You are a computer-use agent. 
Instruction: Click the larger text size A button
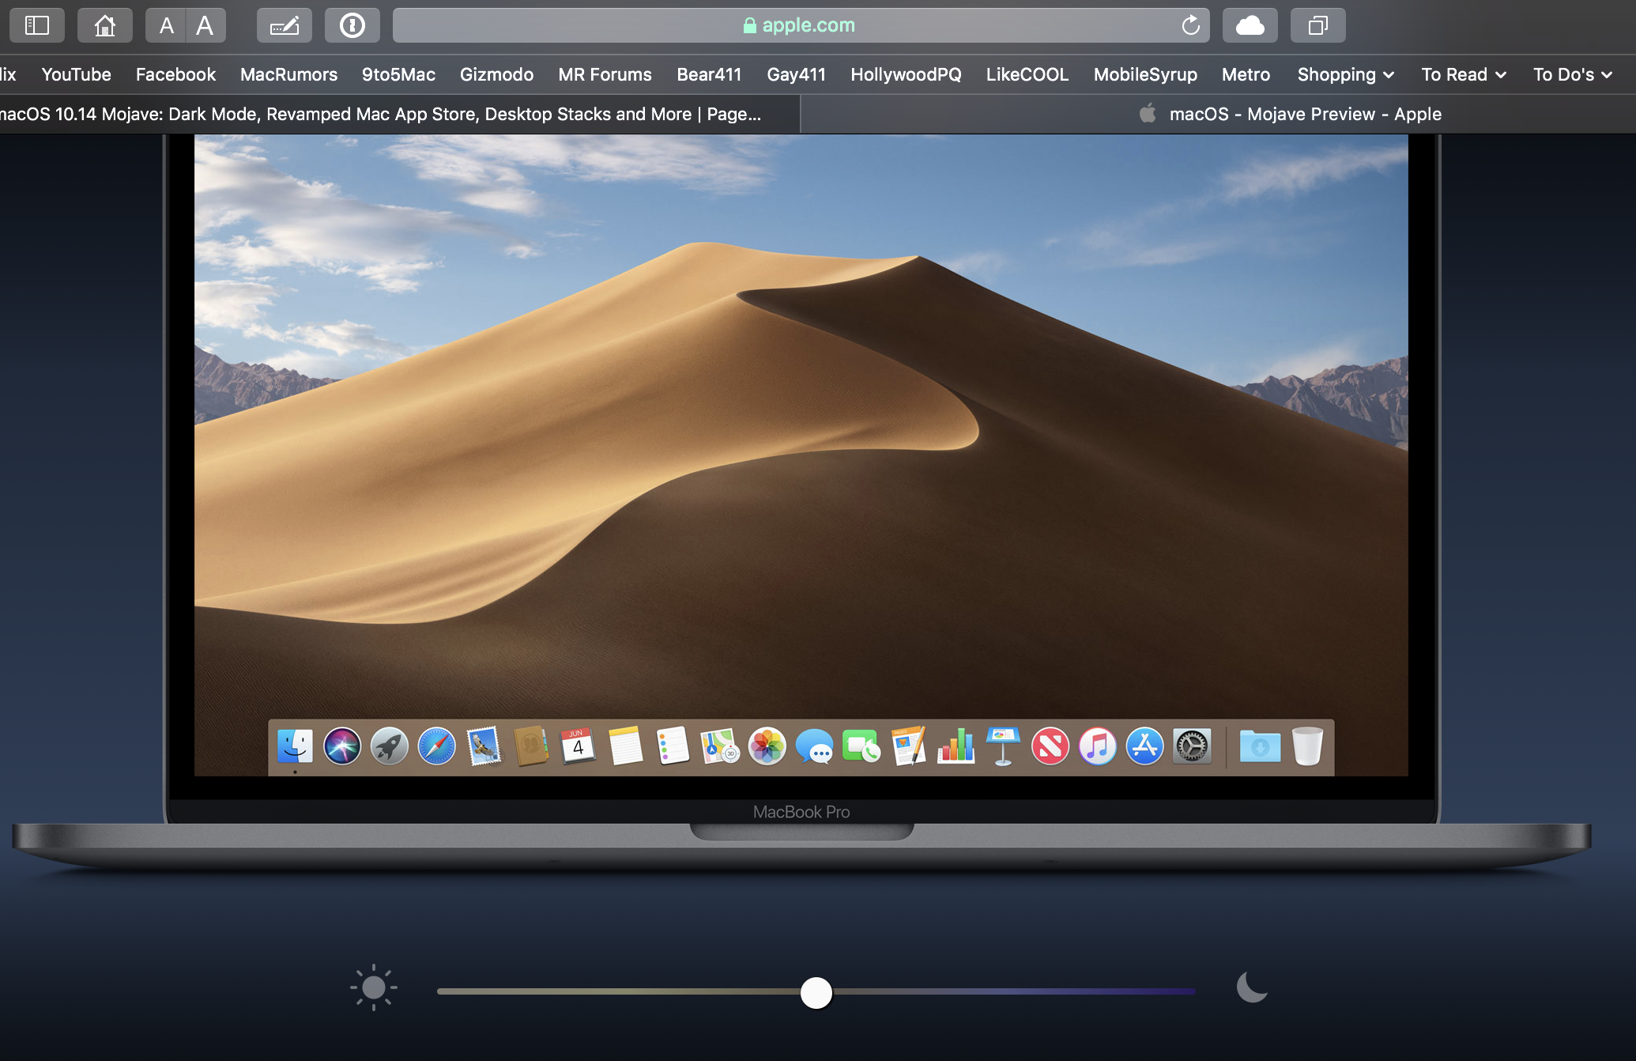tap(205, 25)
